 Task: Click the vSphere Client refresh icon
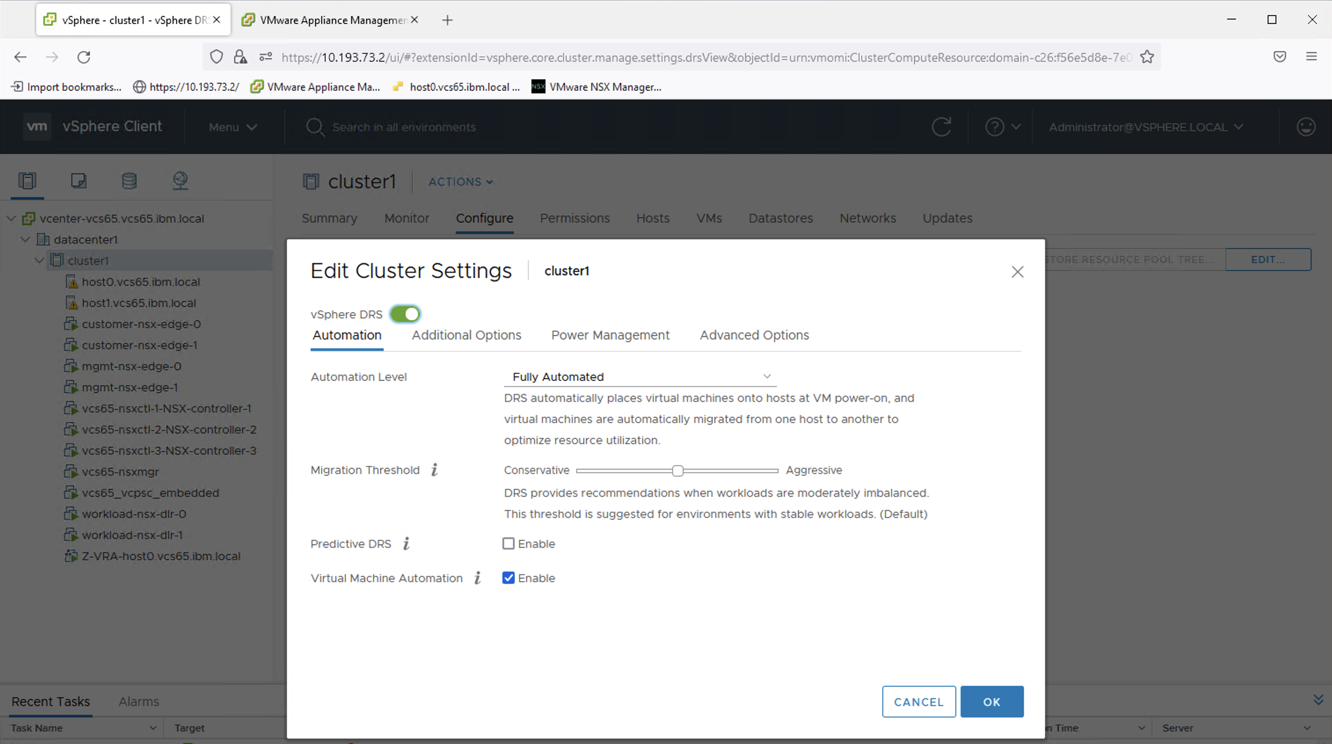click(941, 127)
